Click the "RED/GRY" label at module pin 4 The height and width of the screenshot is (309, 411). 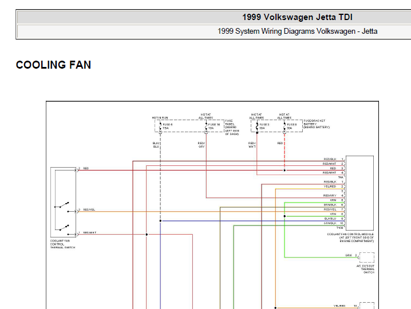330,196
